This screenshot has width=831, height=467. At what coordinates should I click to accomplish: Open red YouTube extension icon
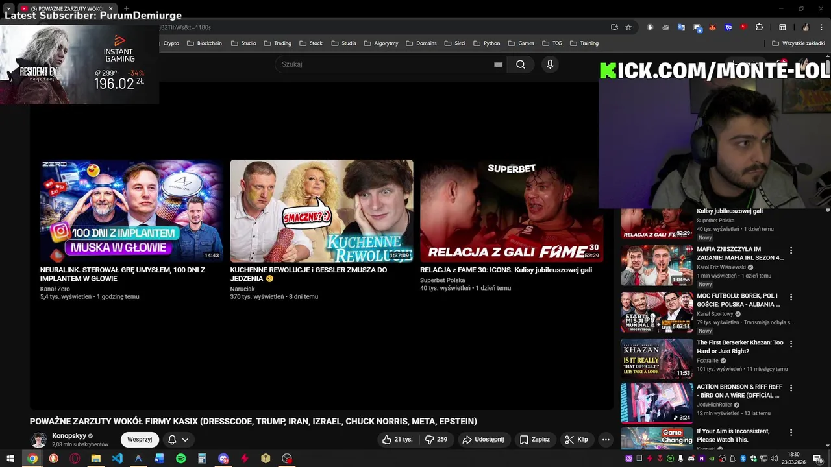coord(743,27)
